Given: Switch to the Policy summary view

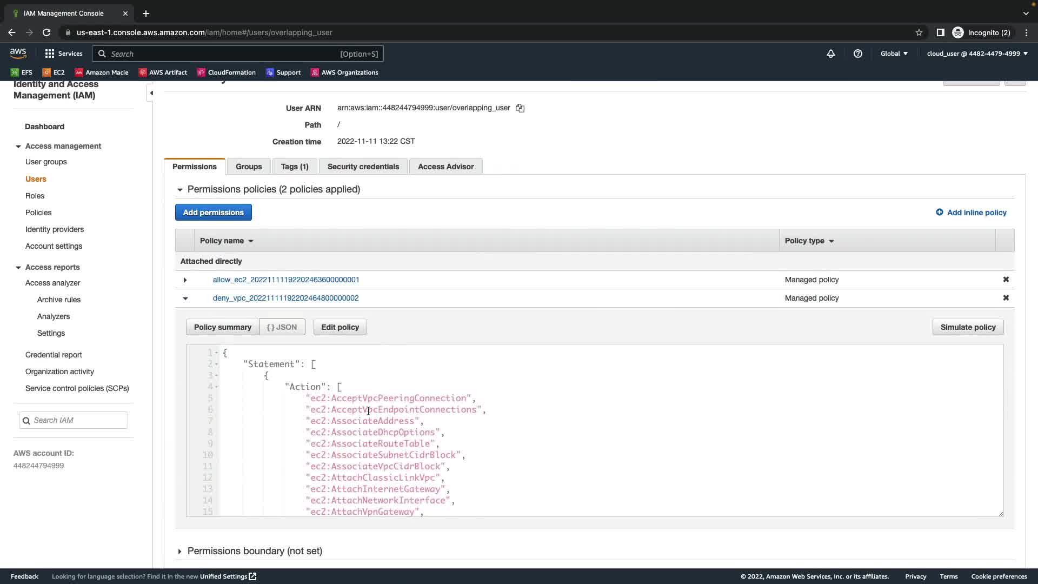Looking at the screenshot, I should tap(222, 327).
